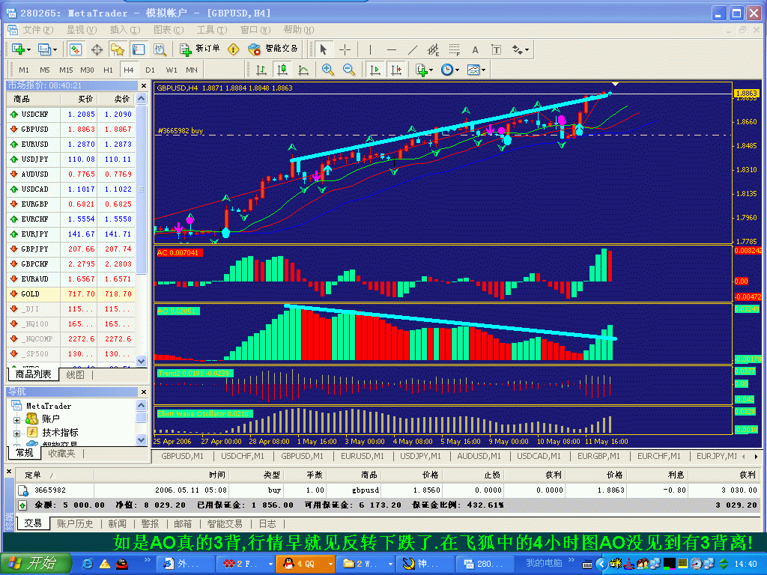Switch timeframe to M1
767x575 pixels.
(24, 70)
